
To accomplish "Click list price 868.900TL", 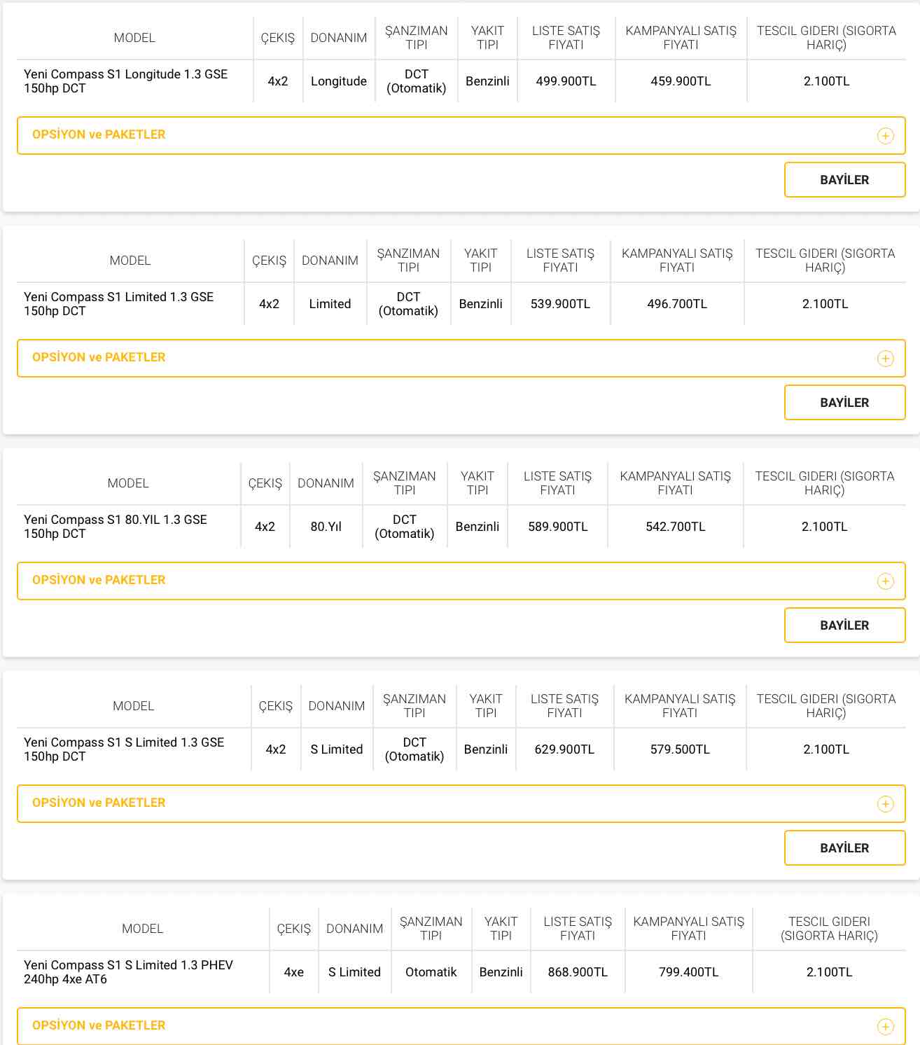I will coord(578,972).
